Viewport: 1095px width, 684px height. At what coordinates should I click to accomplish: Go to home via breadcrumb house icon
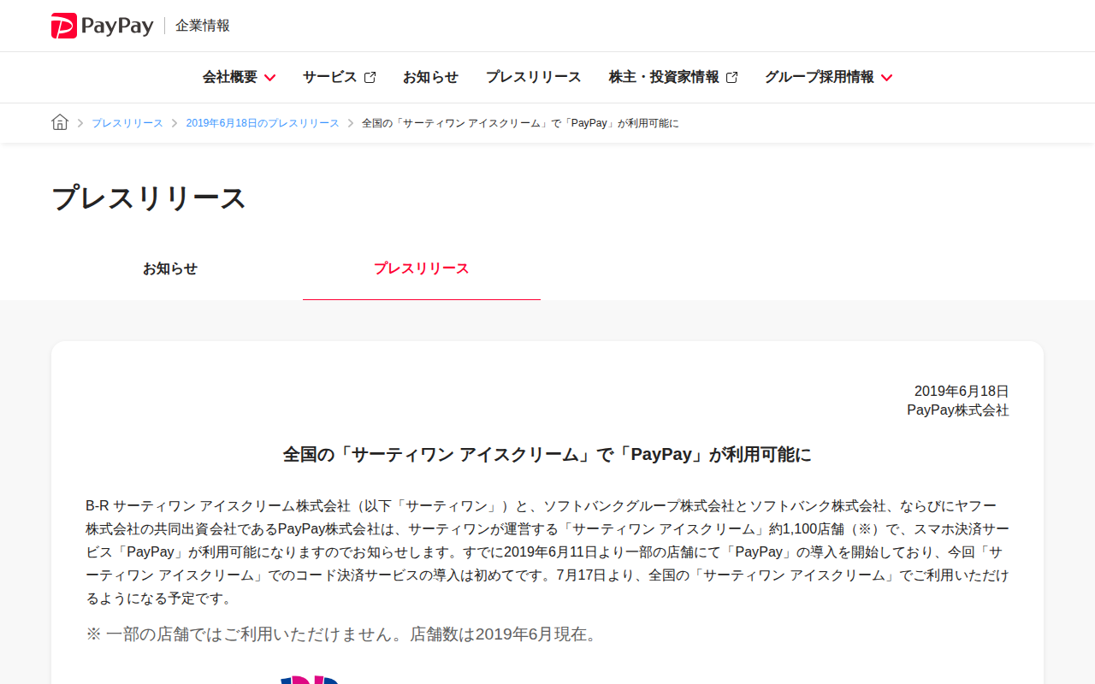(60, 122)
